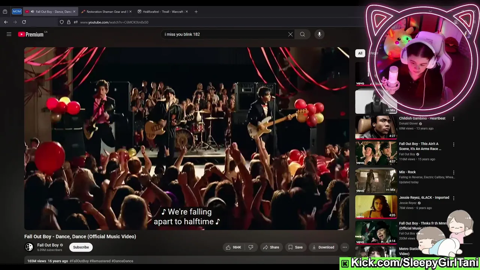Dislike the video with thumbs down

point(251,247)
